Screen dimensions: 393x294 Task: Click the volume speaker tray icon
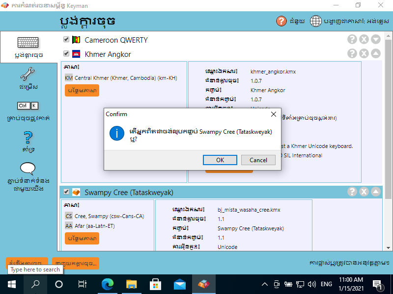[311, 284]
